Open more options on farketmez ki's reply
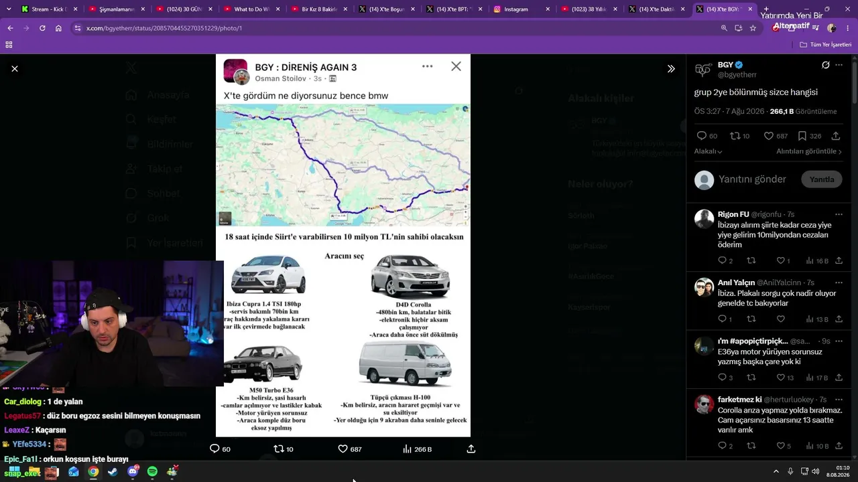Screen dimensions: 858x482 click(x=839, y=400)
